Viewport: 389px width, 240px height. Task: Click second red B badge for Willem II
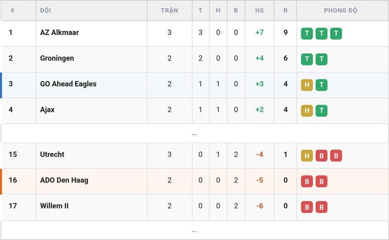coord(322,207)
